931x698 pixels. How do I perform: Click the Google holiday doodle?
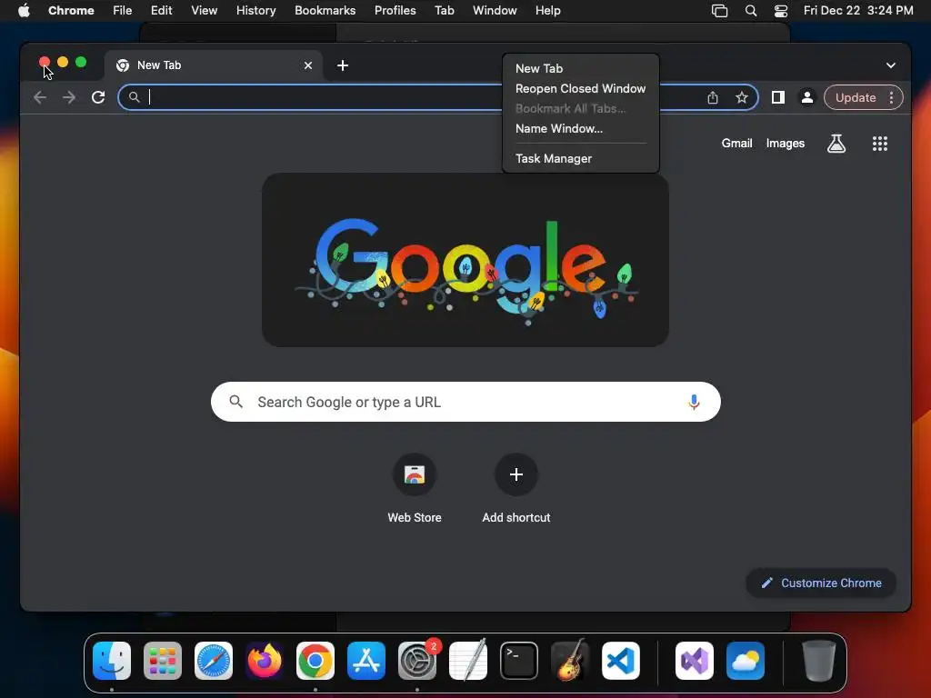465,260
